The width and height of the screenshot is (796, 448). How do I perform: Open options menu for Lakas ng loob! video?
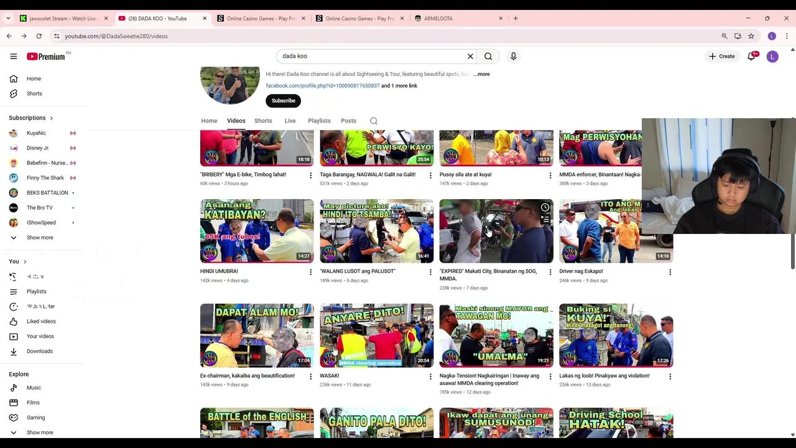tap(670, 376)
